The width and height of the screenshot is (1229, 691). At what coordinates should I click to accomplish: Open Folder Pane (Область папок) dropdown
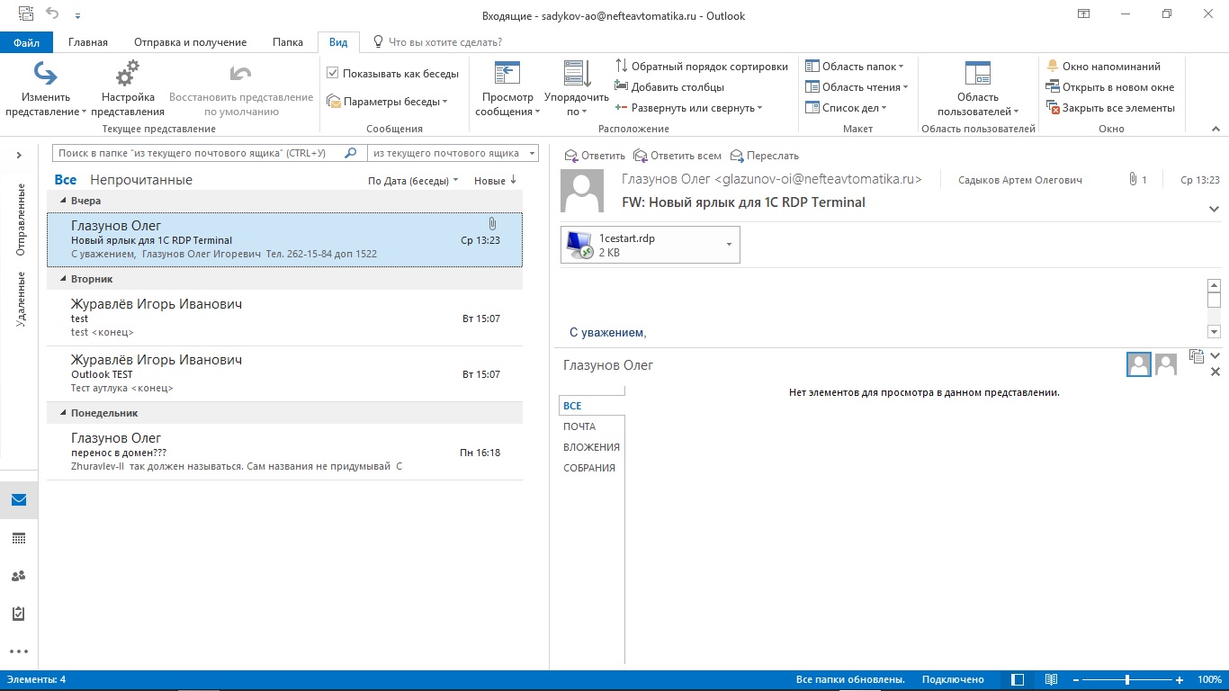pos(855,67)
